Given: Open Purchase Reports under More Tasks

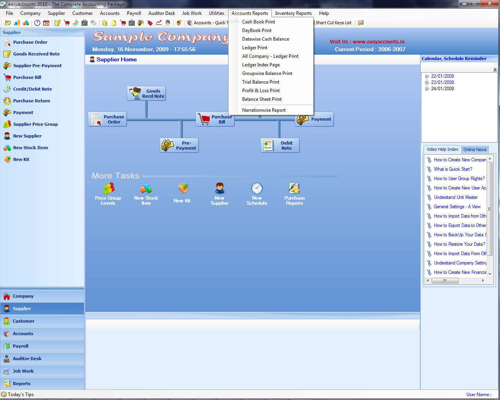Looking at the screenshot, I should [x=295, y=194].
